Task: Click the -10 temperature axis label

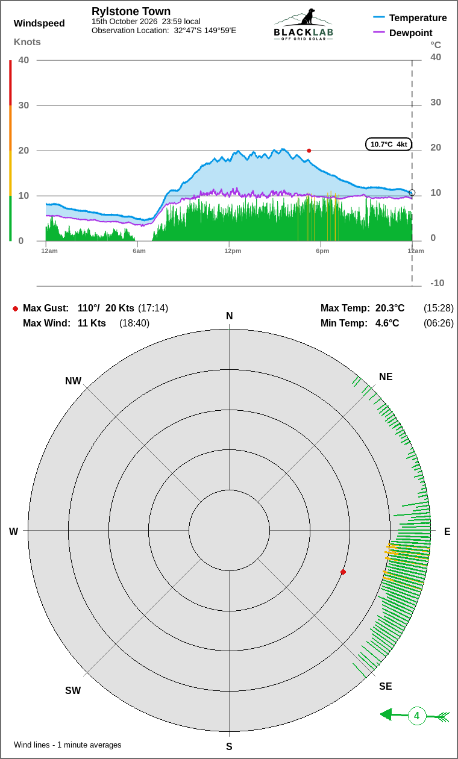Action: pyautogui.click(x=437, y=283)
